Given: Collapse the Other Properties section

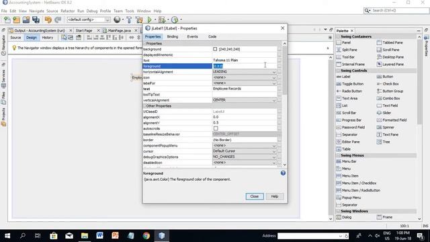Looking at the screenshot, I should pos(144,106).
